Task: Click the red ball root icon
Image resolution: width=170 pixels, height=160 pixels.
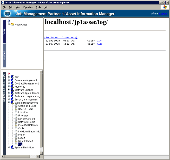Action: click(x=9, y=74)
